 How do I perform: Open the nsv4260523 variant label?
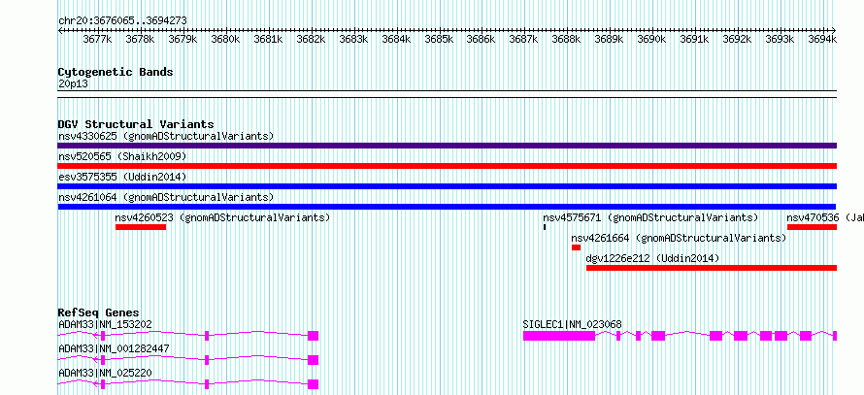[222, 217]
